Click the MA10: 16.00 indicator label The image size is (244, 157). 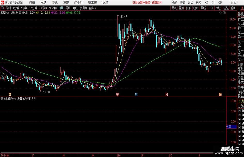point(43,13)
